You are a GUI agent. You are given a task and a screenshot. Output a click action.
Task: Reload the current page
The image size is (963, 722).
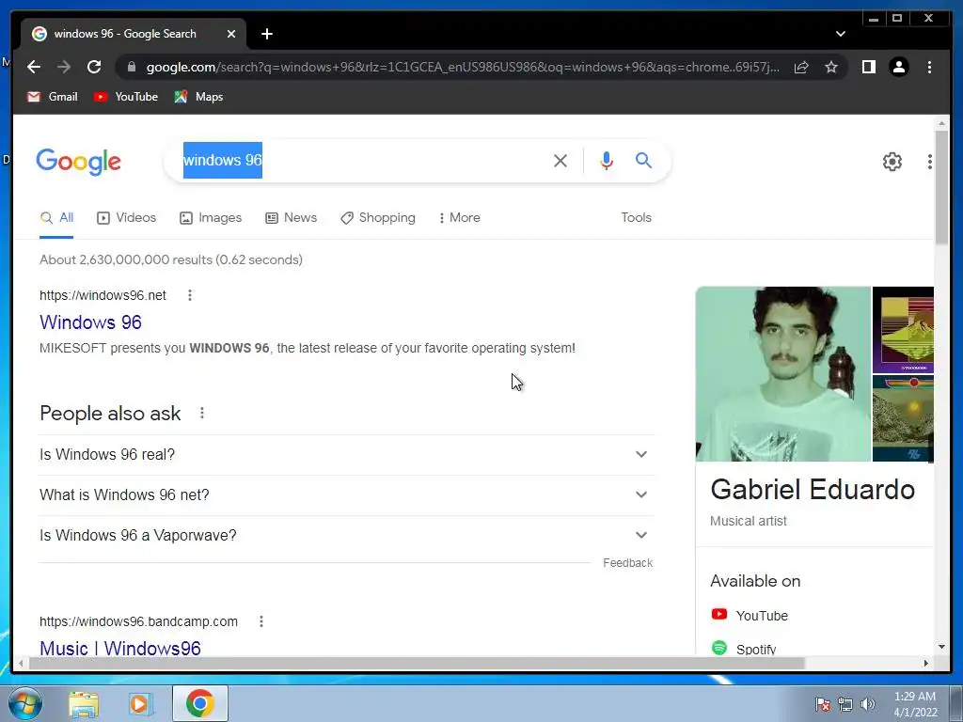click(x=94, y=67)
